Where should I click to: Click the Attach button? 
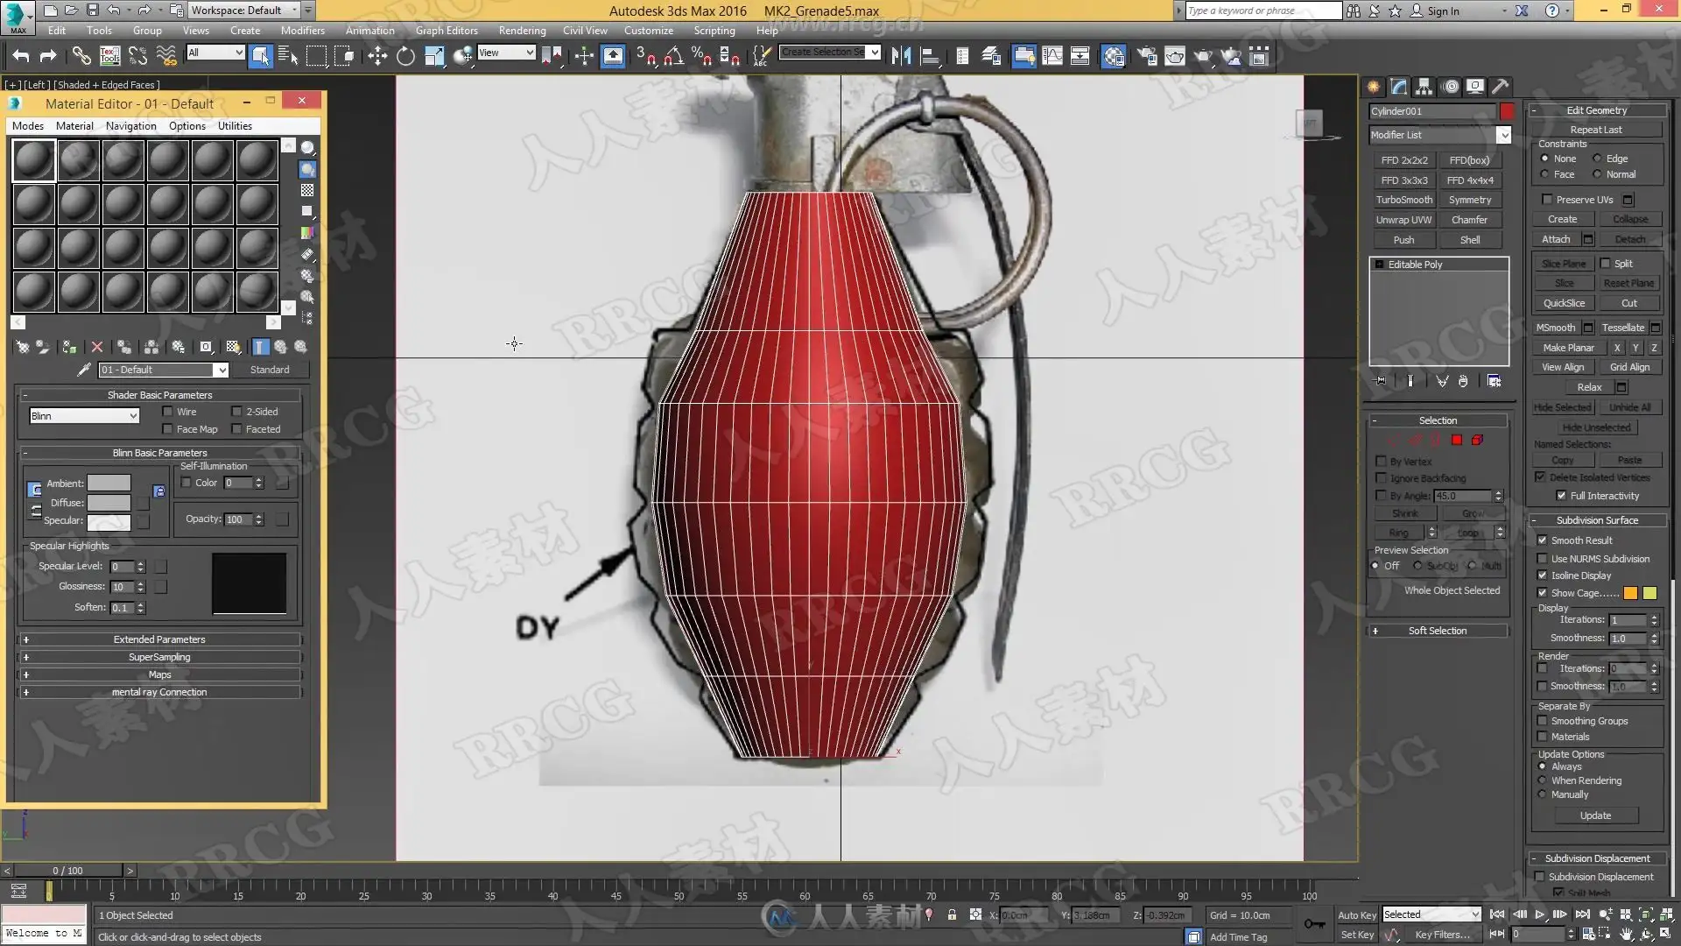pos(1555,239)
